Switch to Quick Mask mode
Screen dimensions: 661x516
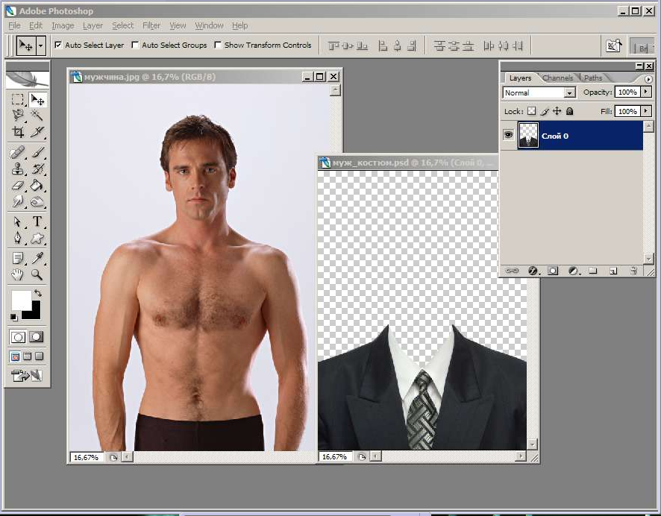click(x=37, y=337)
